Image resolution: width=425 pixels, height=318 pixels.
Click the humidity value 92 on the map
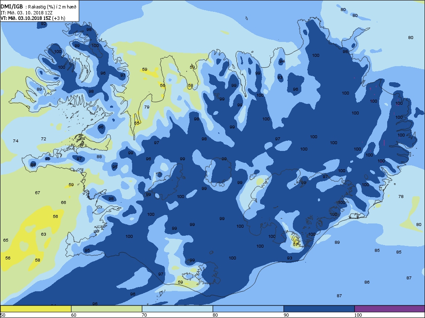tap(43, 24)
